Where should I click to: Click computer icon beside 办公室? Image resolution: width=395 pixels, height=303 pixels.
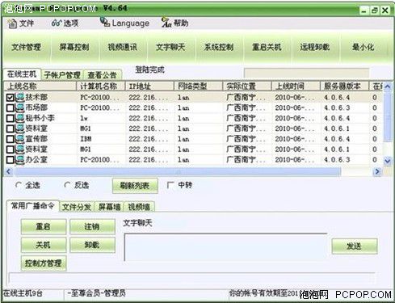point(19,160)
